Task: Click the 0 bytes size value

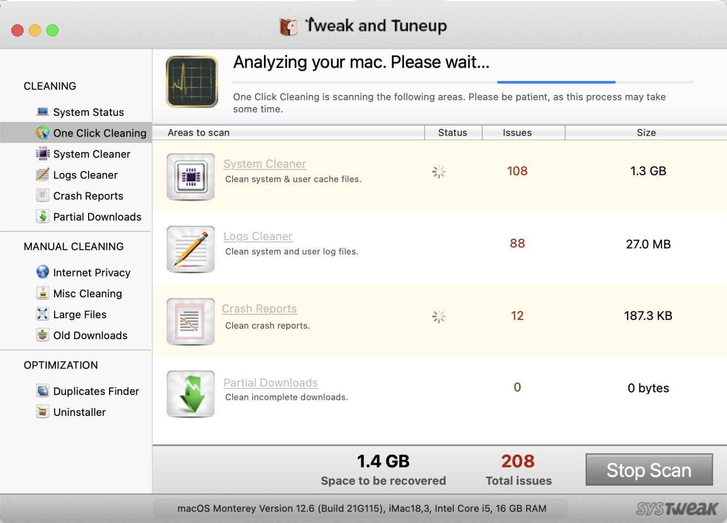Action: coord(648,388)
